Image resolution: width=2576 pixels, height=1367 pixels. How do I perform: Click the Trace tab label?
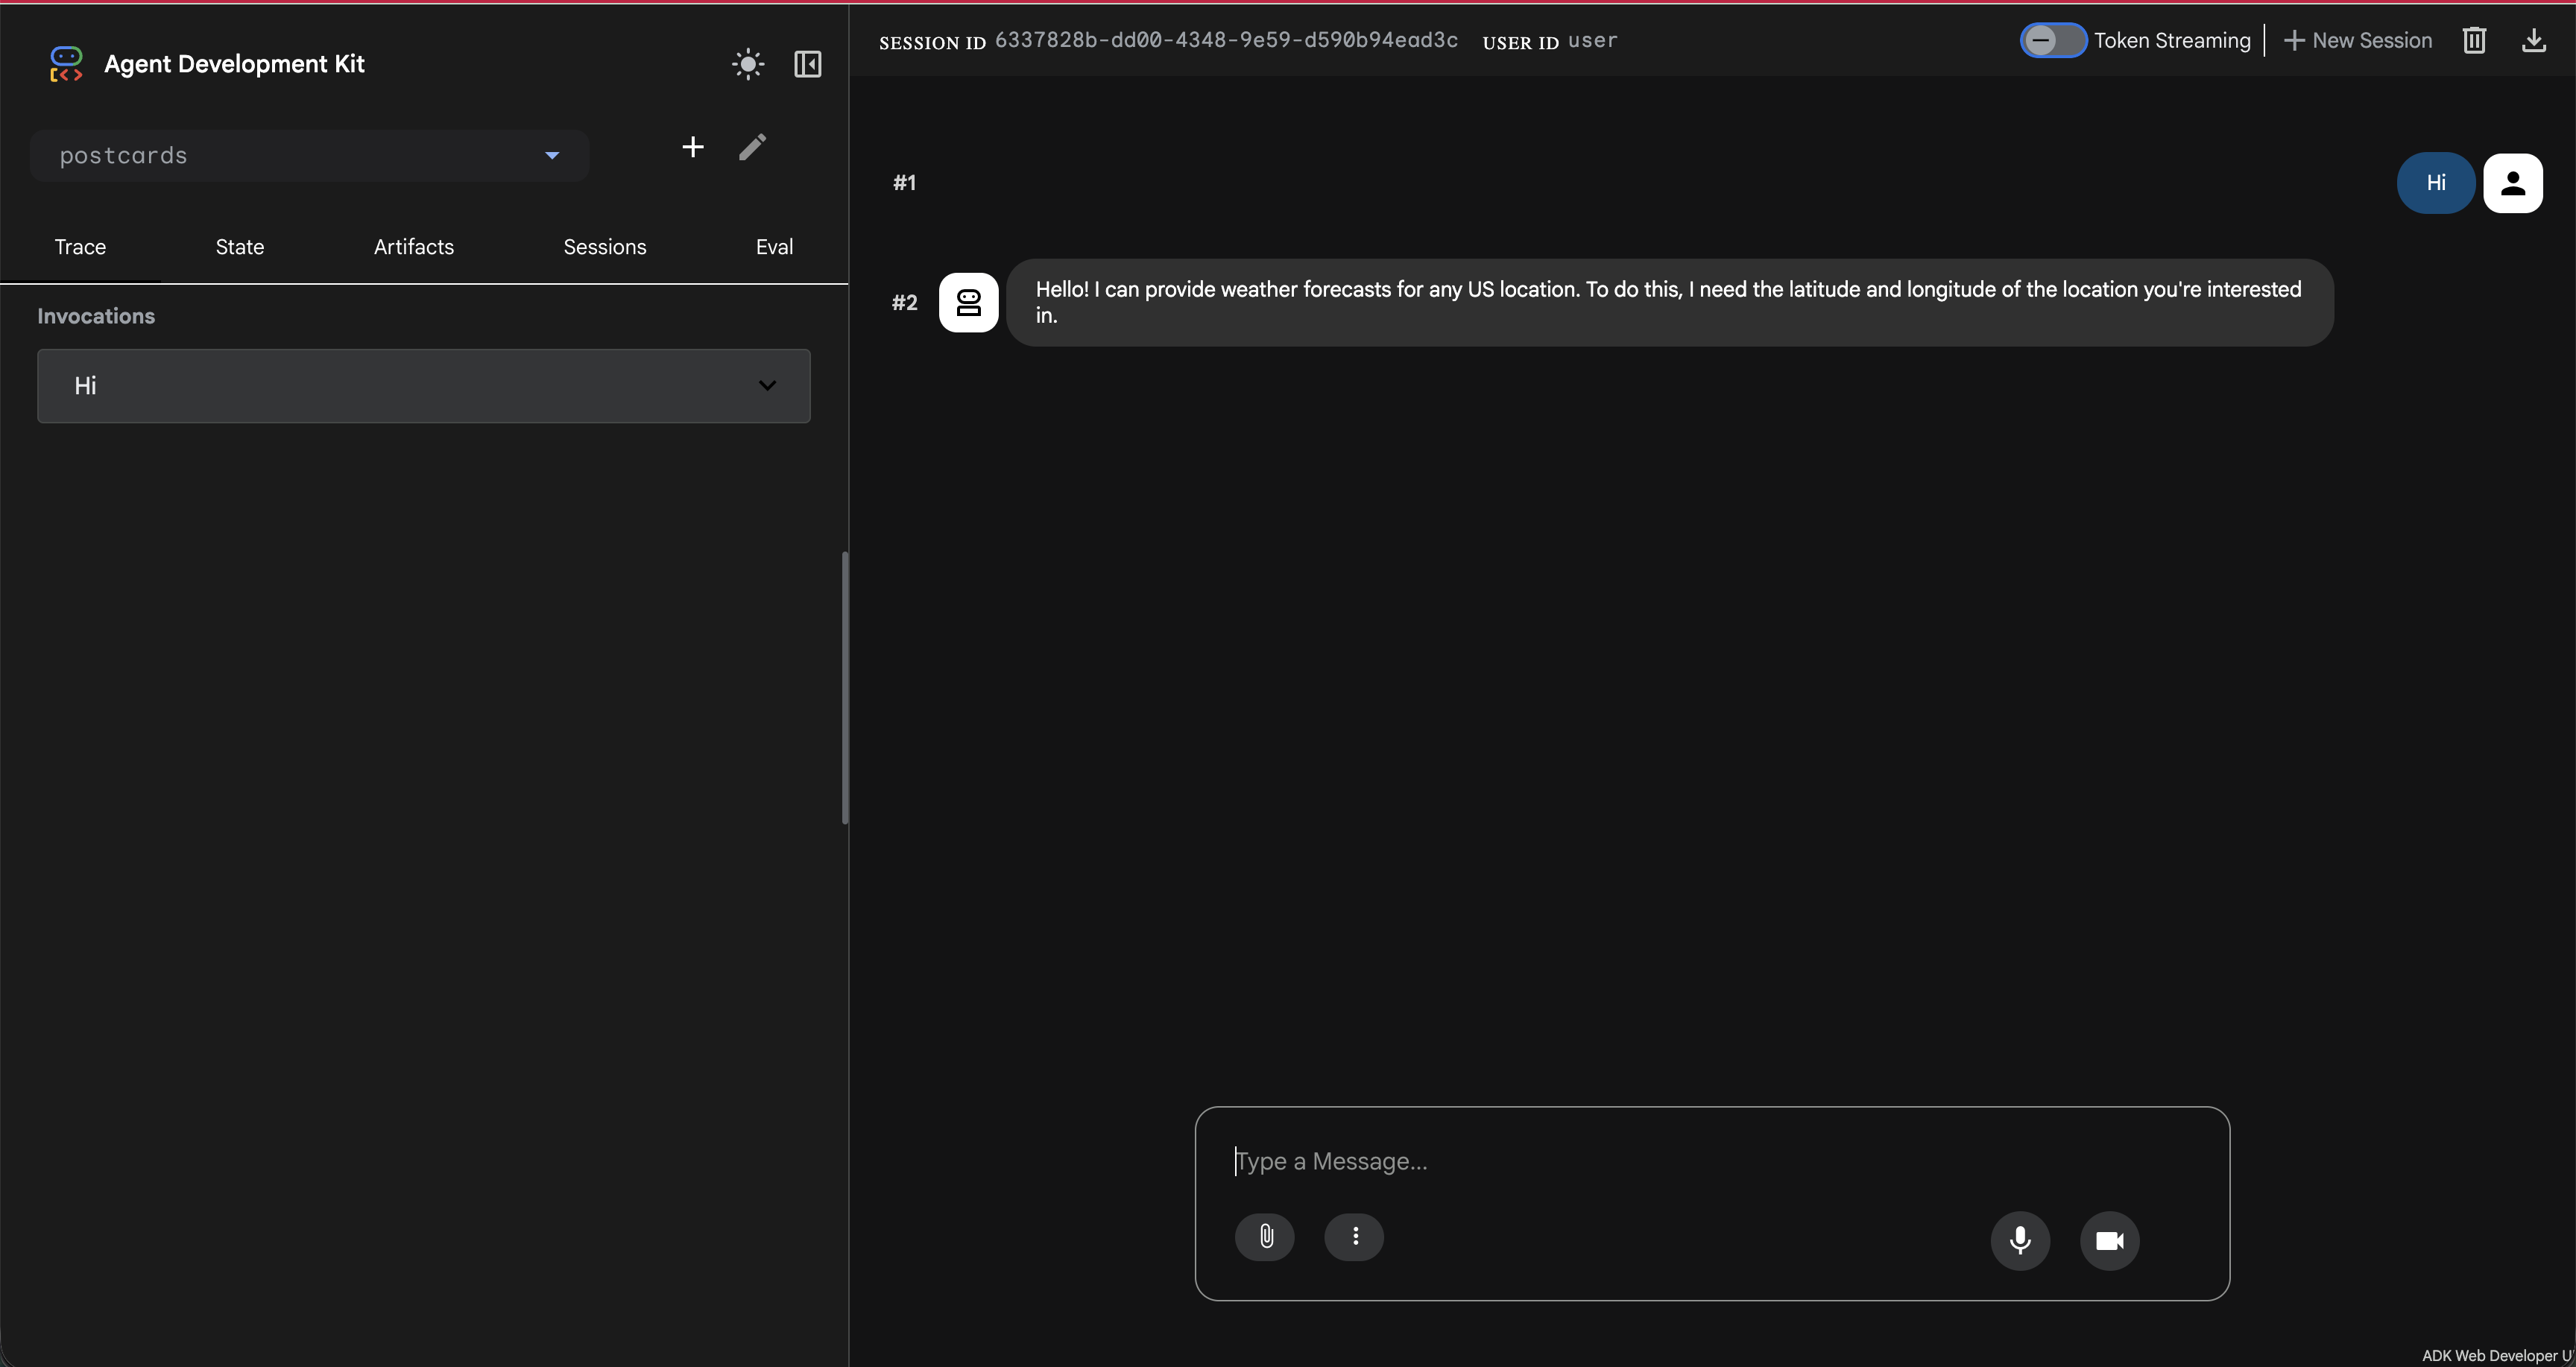click(80, 246)
